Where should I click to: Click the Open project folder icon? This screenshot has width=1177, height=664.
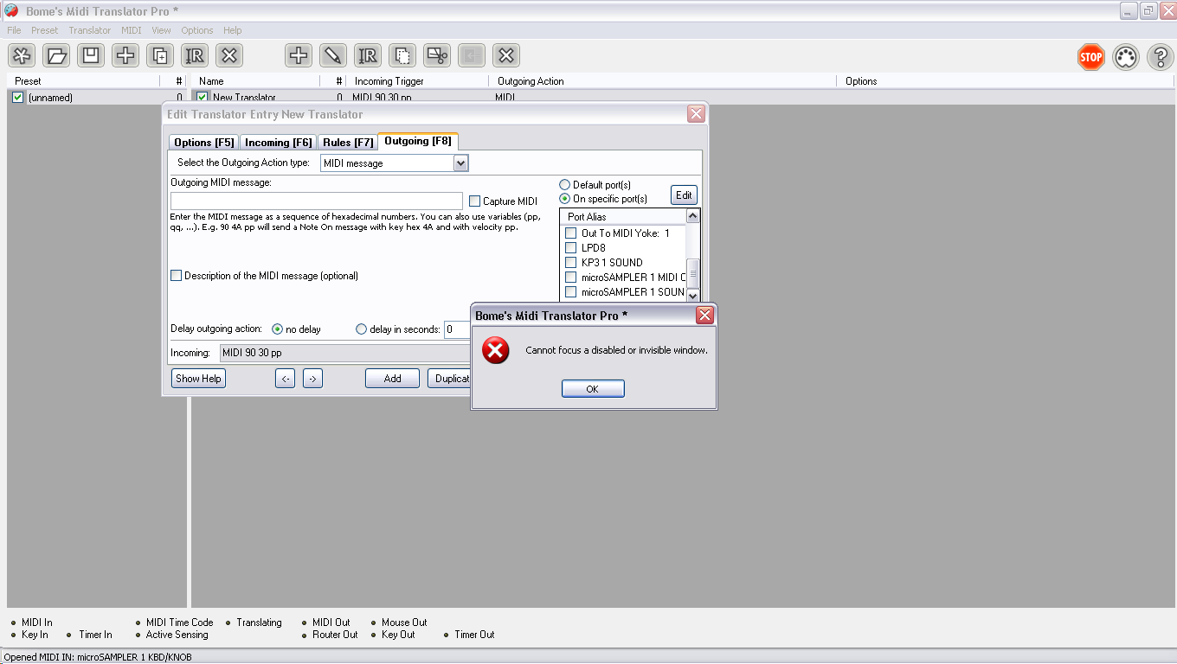tap(56, 56)
